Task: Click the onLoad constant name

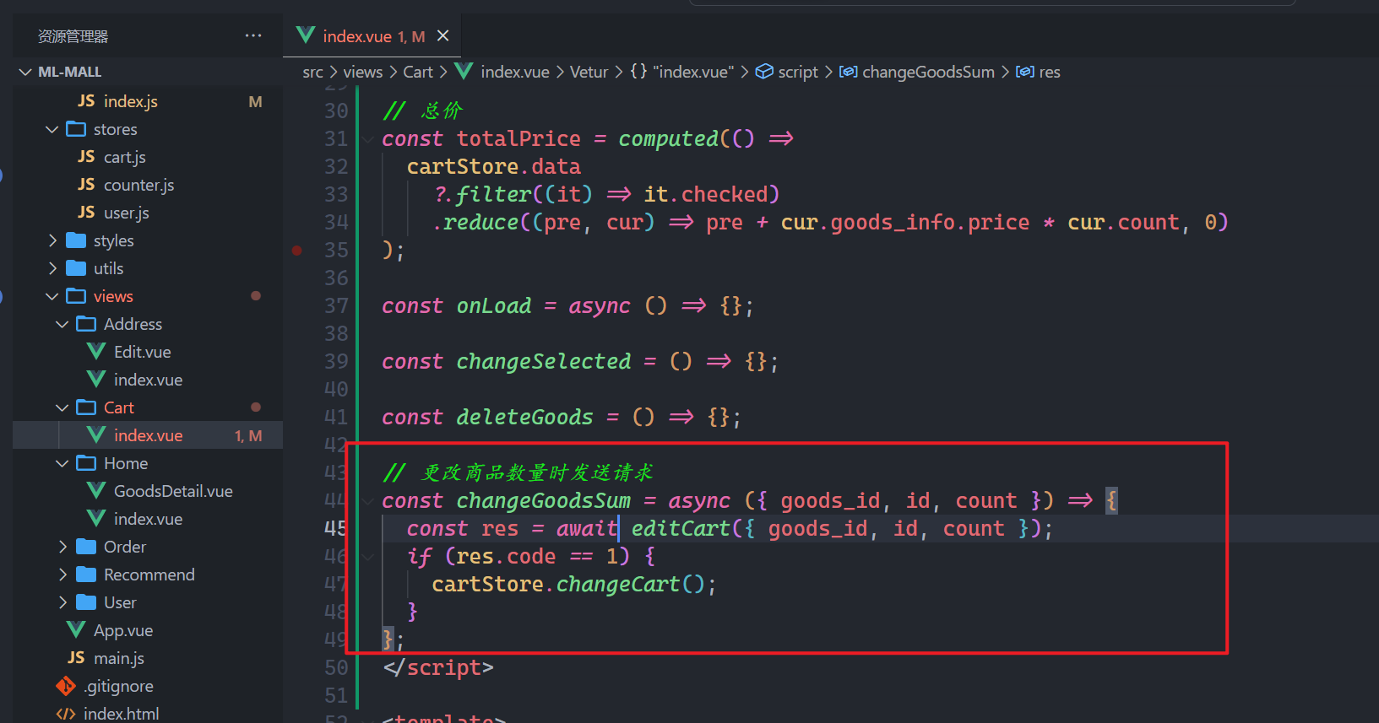Action: [494, 305]
